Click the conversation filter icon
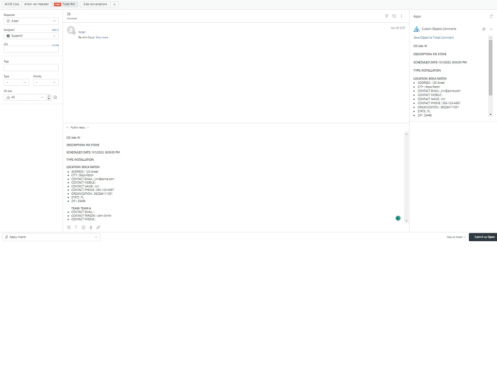The width and height of the screenshot is (497, 372). 386,16
